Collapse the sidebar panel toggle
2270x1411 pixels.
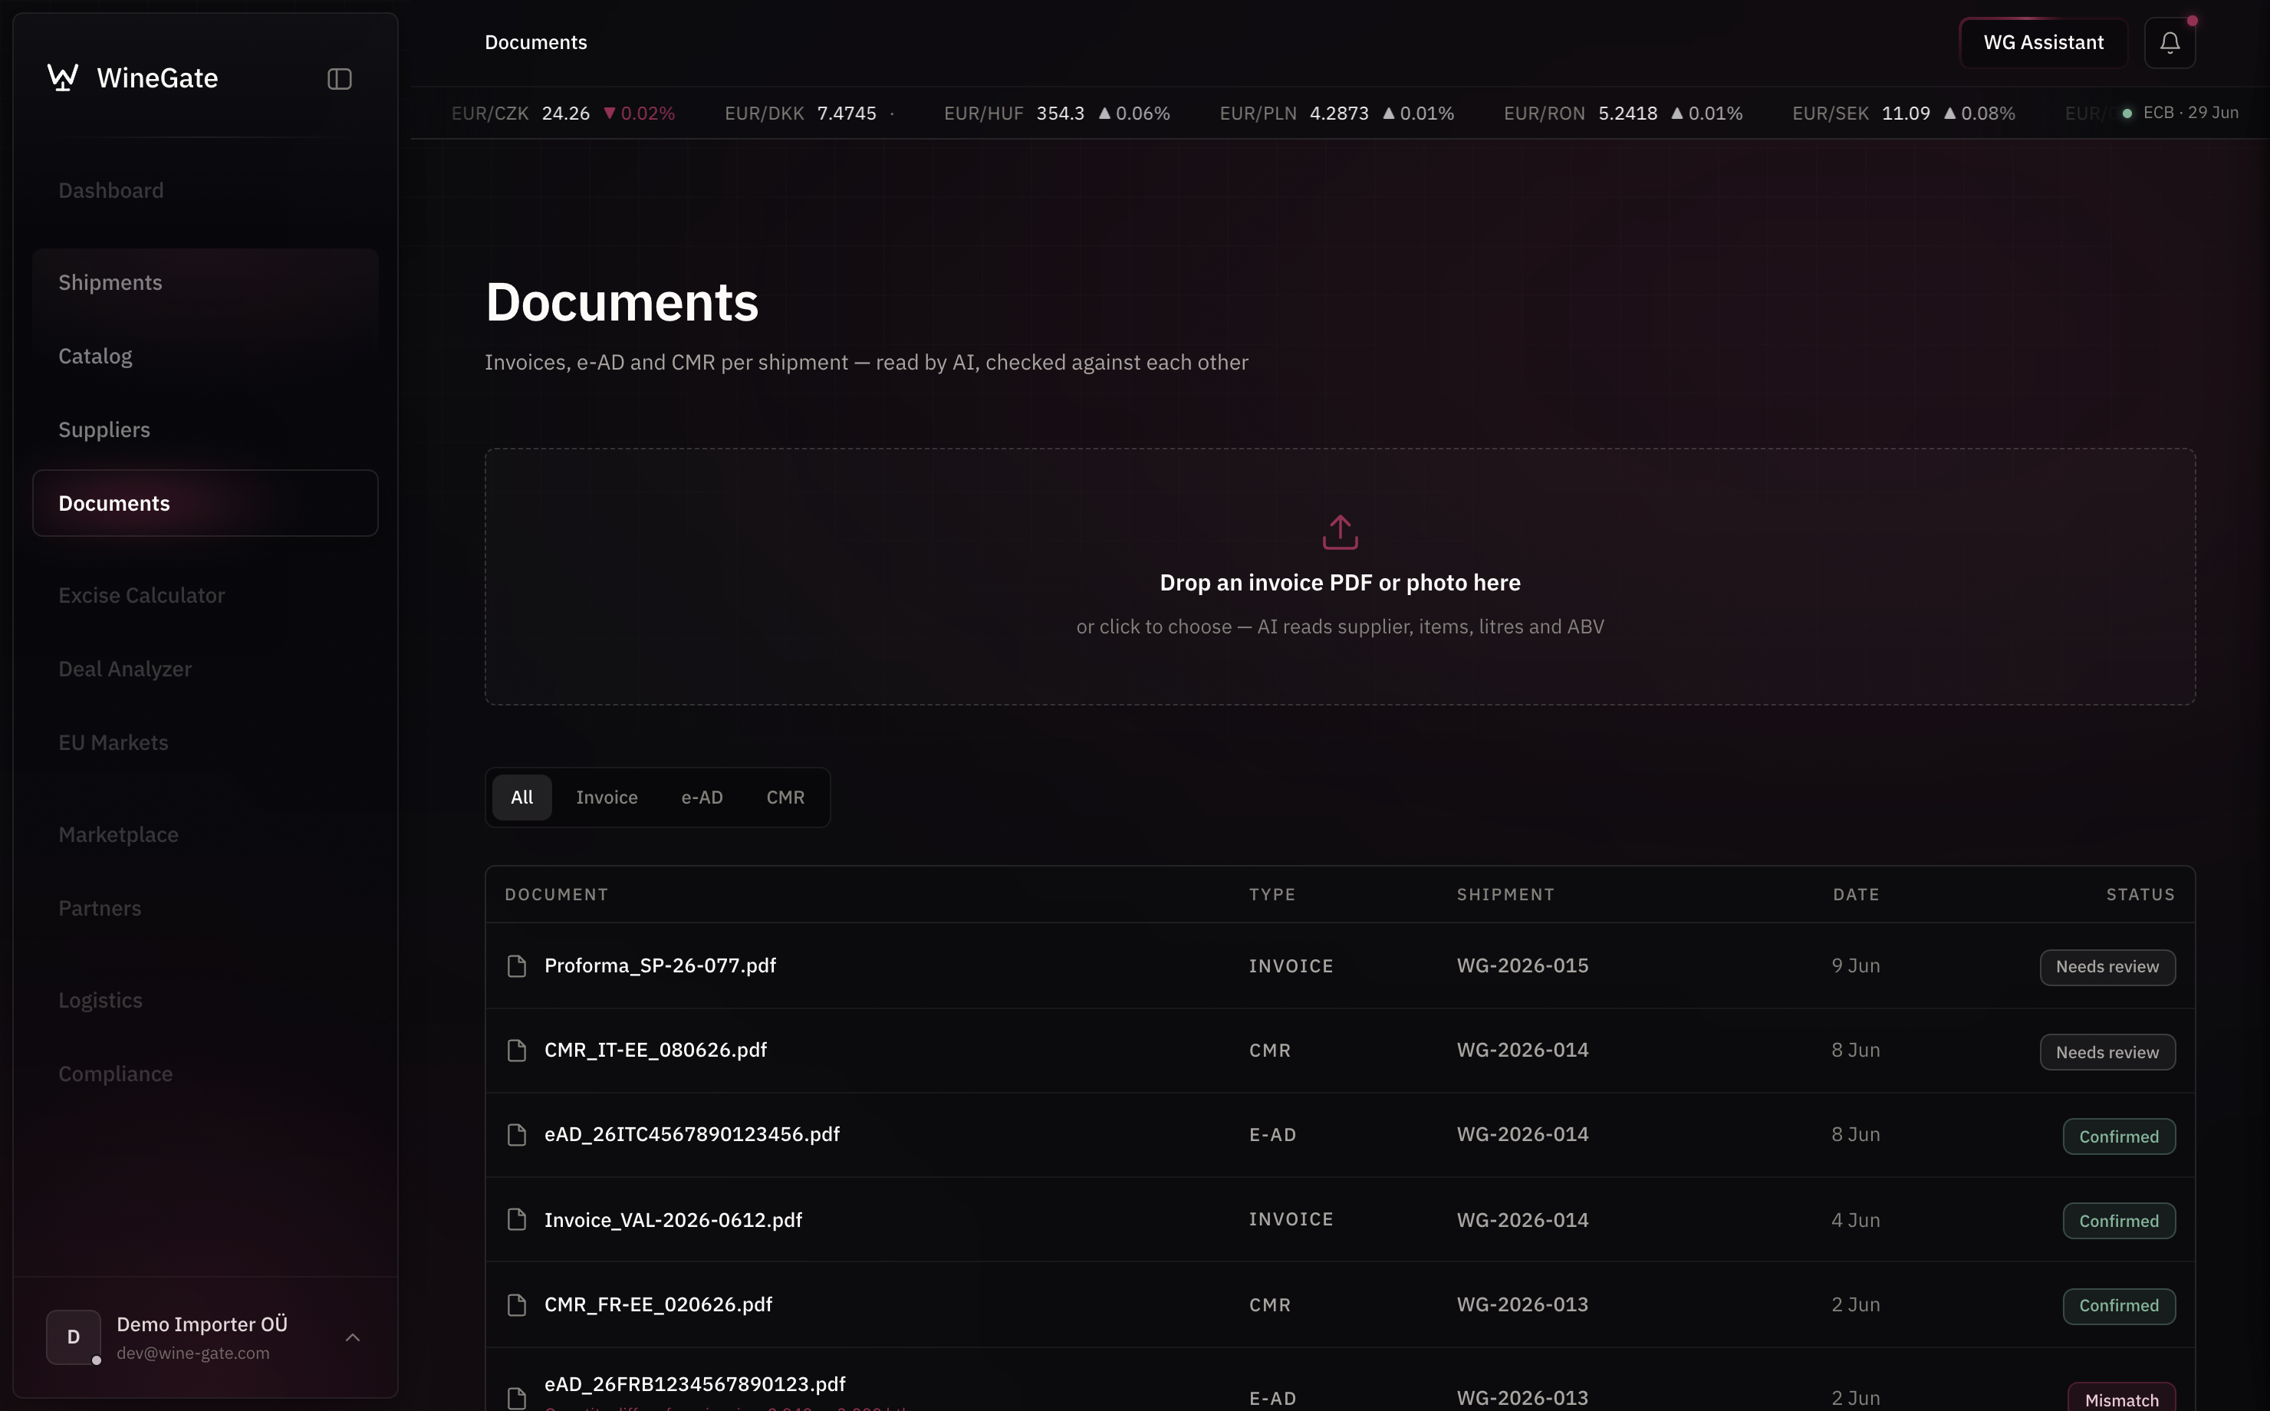click(x=340, y=79)
